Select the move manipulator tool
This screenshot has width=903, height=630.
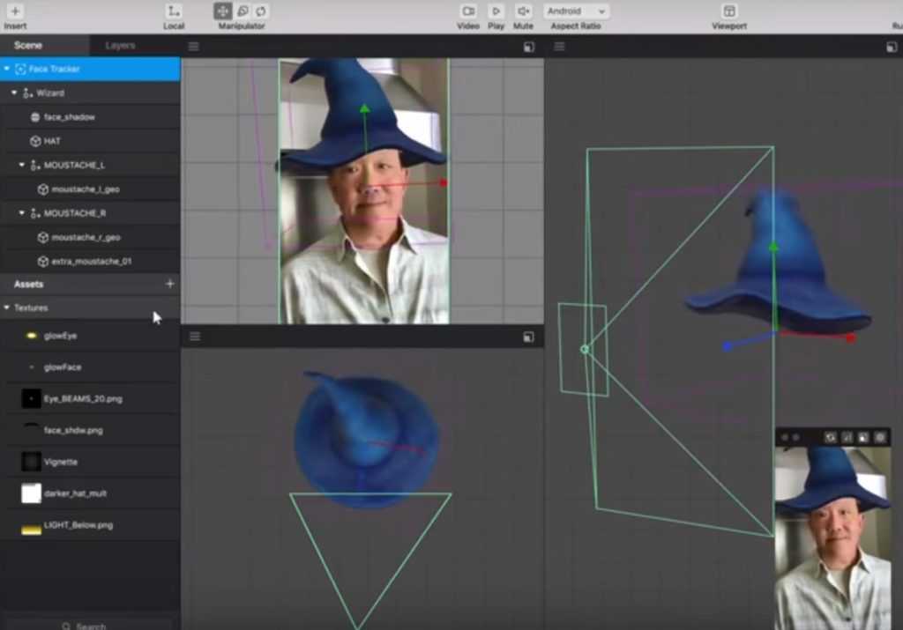223,11
